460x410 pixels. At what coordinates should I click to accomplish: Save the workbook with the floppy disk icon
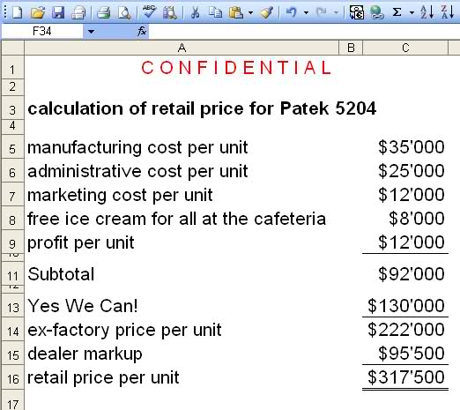pos(58,12)
